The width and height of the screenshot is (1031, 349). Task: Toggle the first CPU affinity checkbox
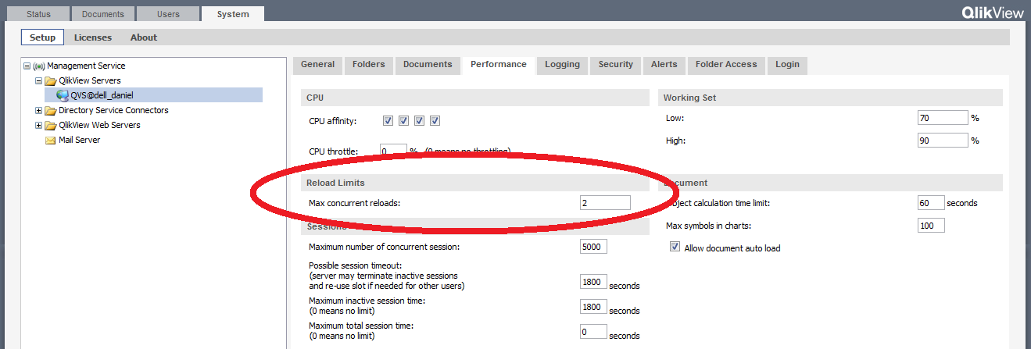pos(388,121)
